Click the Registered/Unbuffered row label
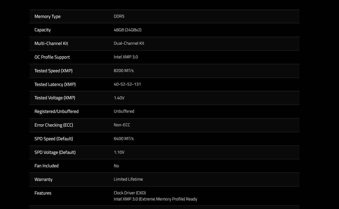Viewport: 339px width, 209px height. coord(56,112)
